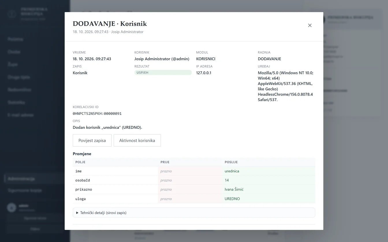Click the description starting with "Dodan korisnik"
Viewport: 388px width, 242px height.
(x=107, y=127)
